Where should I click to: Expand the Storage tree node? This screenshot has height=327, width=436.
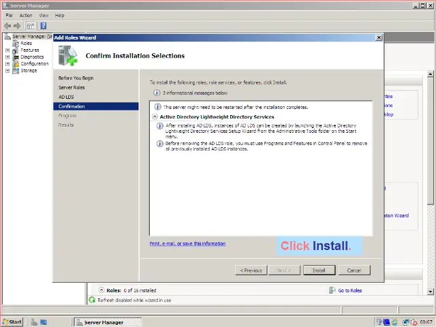(x=7, y=71)
